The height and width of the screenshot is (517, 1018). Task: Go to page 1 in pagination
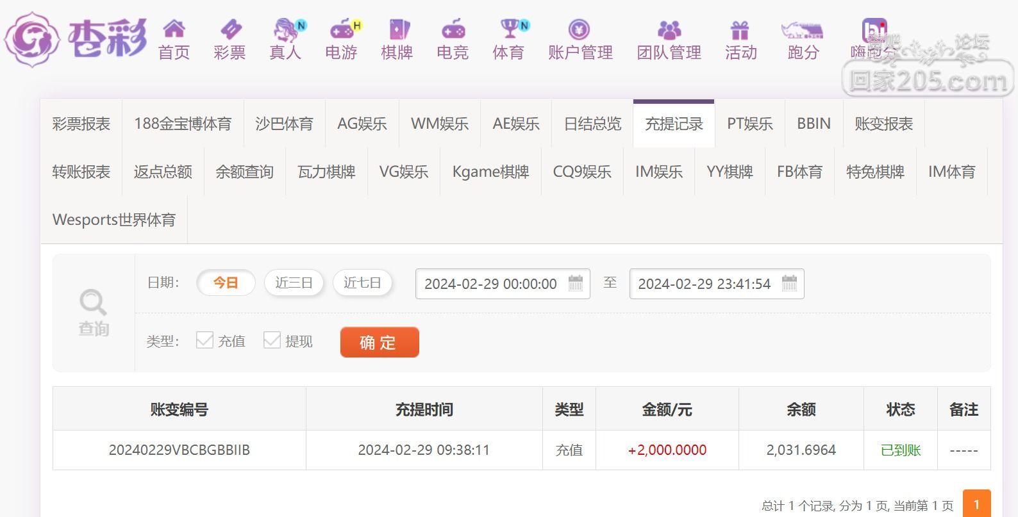coord(976,504)
